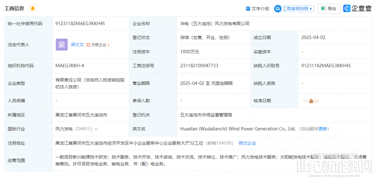Click the 法定代表人 row label
This screenshot has height=179, width=376.
[x=18, y=45]
